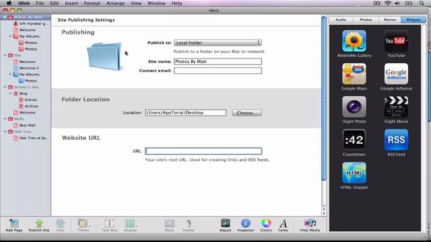The image size is (431, 242).
Task: Switch to the Widgets media tab
Action: coord(413,19)
